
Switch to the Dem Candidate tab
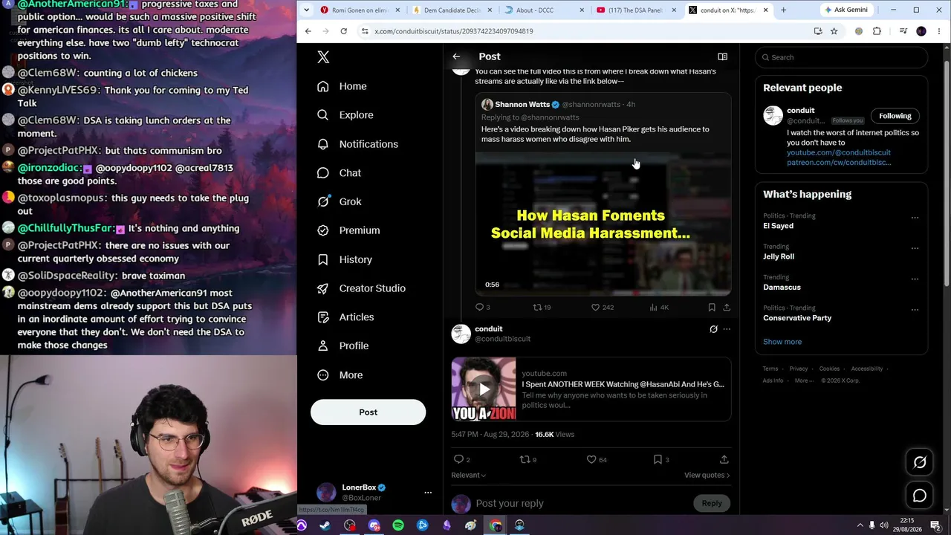tap(452, 10)
